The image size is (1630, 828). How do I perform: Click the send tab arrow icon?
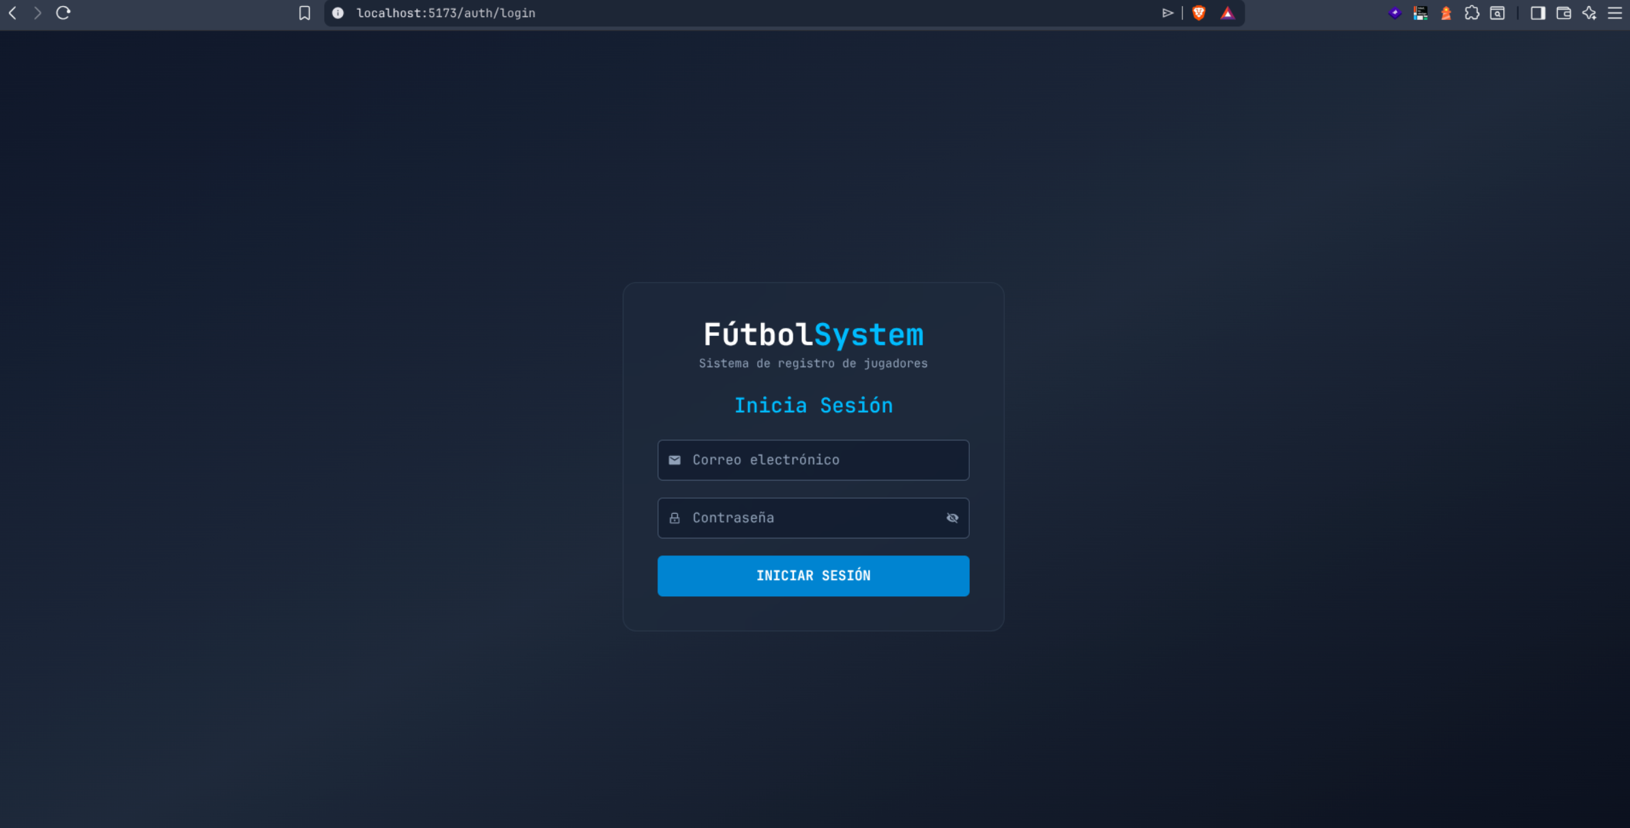click(x=1168, y=13)
